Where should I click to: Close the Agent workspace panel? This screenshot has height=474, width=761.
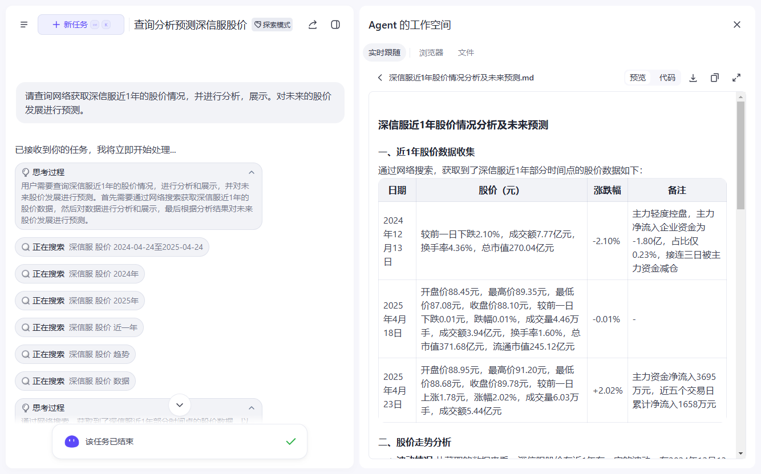coord(737,25)
